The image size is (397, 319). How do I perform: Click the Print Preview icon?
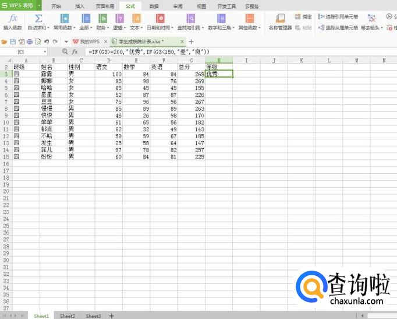point(38,41)
